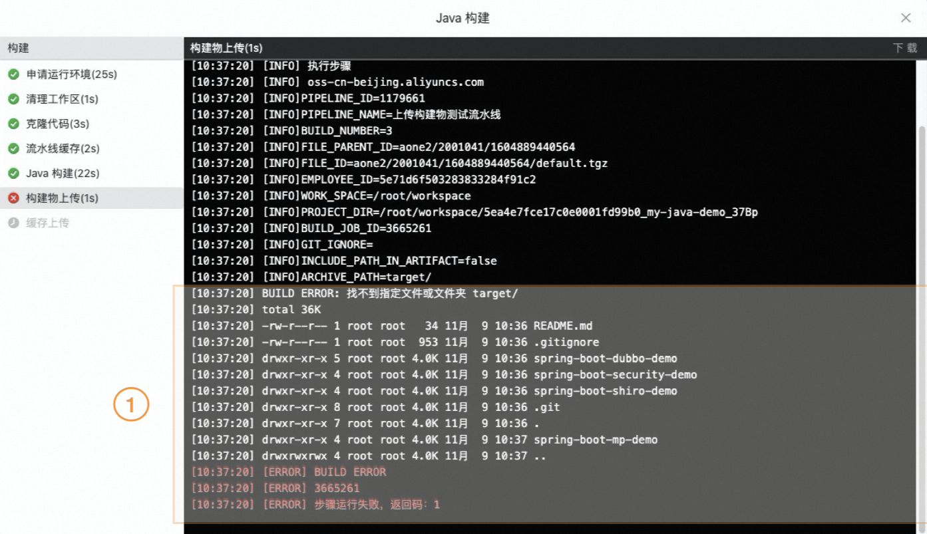Click the Java 构建 dialog title
Viewport: 927px width, 534px height.
point(463,18)
